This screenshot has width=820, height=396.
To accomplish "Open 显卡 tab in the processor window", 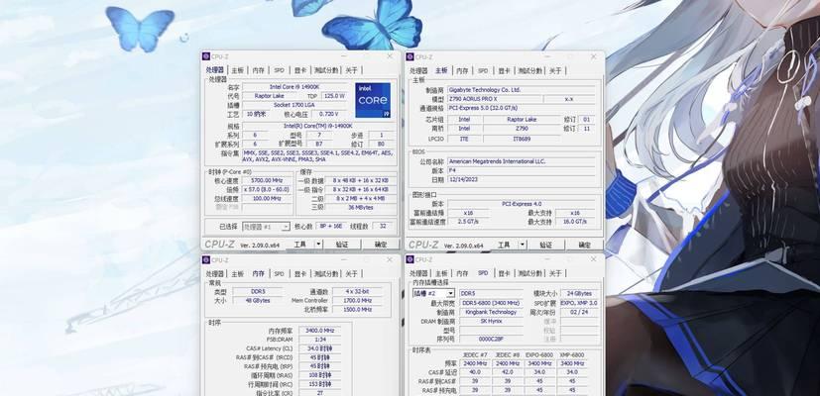I will 299,70.
